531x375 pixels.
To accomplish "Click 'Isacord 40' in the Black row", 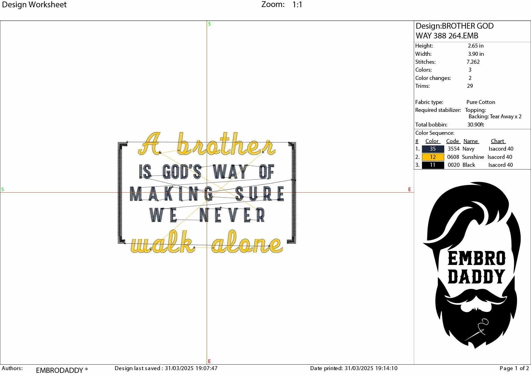I will tap(500, 165).
